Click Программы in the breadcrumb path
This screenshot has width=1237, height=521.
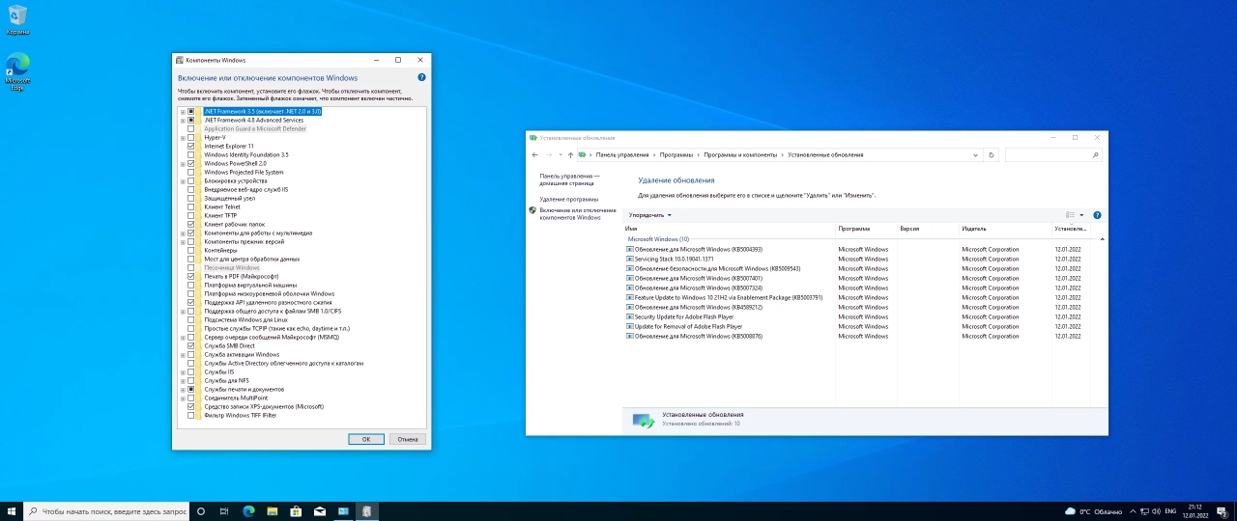(676, 154)
